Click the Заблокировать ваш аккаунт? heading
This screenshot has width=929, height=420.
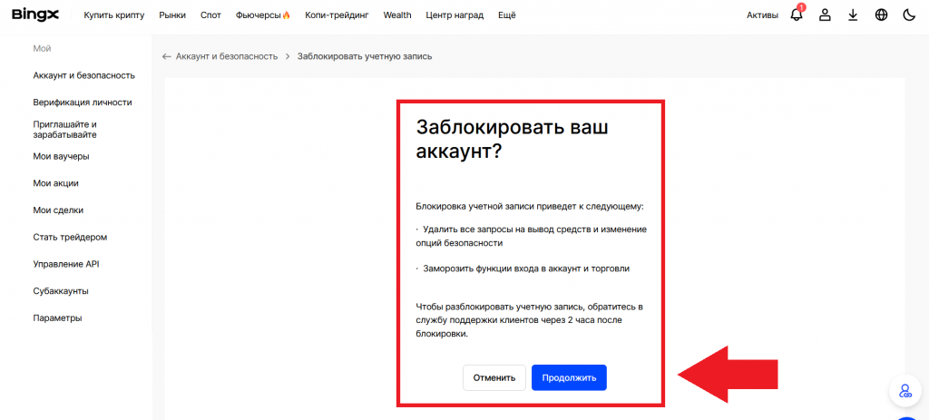point(512,139)
